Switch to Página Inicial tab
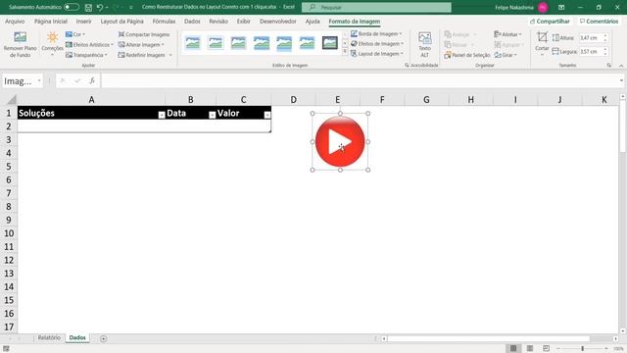 [51, 22]
